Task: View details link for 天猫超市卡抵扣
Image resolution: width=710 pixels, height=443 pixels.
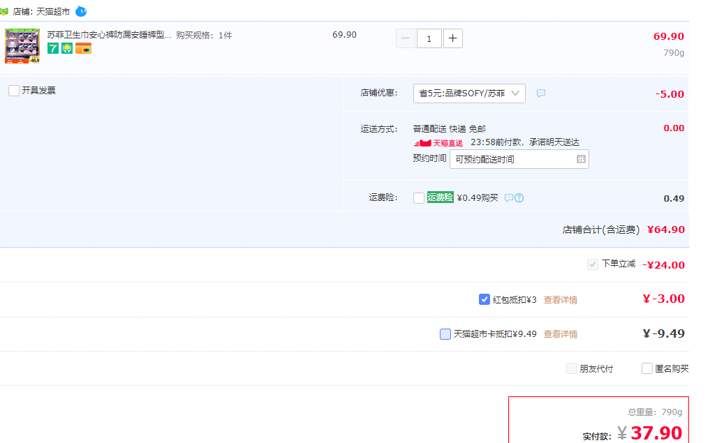Action: (x=560, y=334)
